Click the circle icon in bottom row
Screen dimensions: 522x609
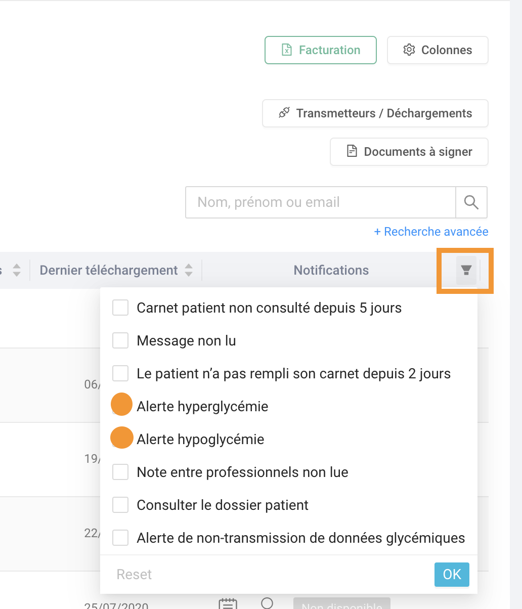tap(267, 603)
